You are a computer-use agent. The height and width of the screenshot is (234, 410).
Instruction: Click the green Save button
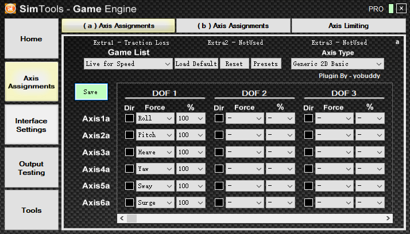[x=91, y=92]
